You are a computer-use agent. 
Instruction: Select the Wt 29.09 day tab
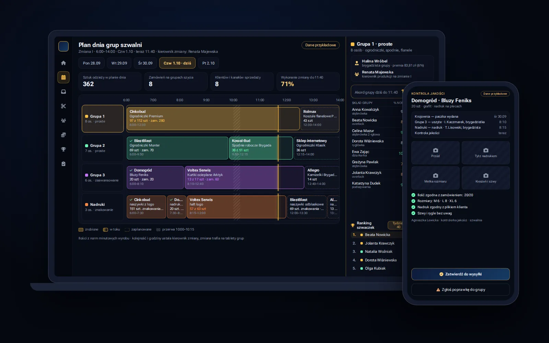[x=119, y=63]
